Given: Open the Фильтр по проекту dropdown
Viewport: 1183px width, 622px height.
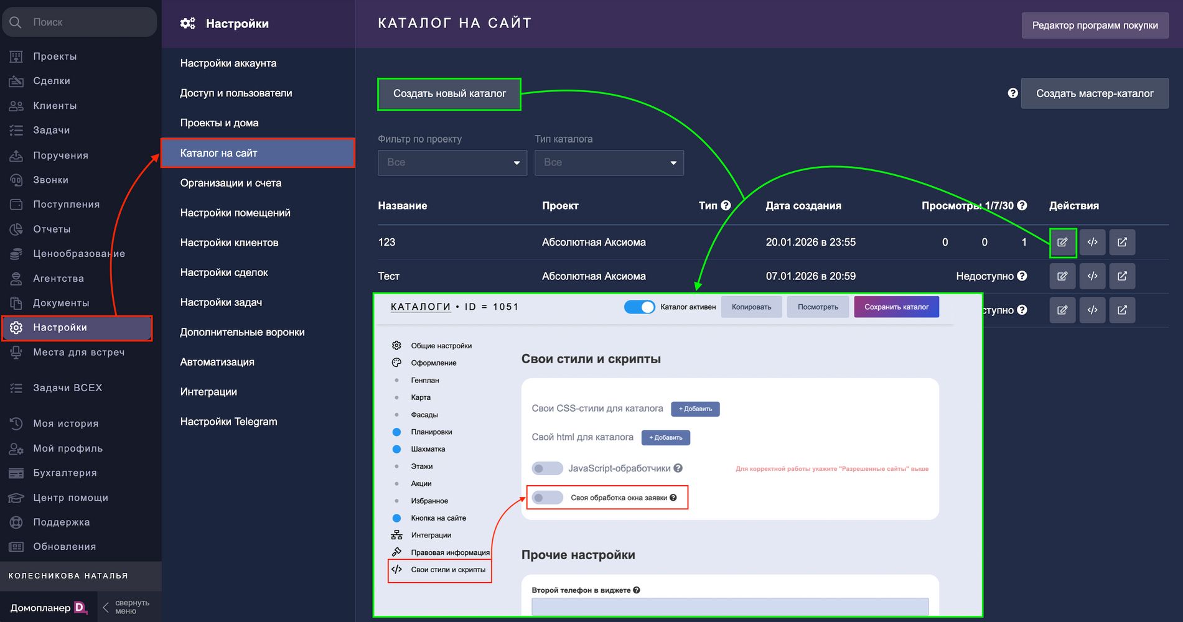Looking at the screenshot, I should (452, 162).
